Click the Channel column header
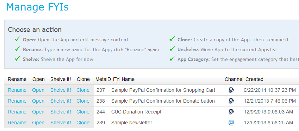This screenshot has width=299, height=131. pos(234,79)
